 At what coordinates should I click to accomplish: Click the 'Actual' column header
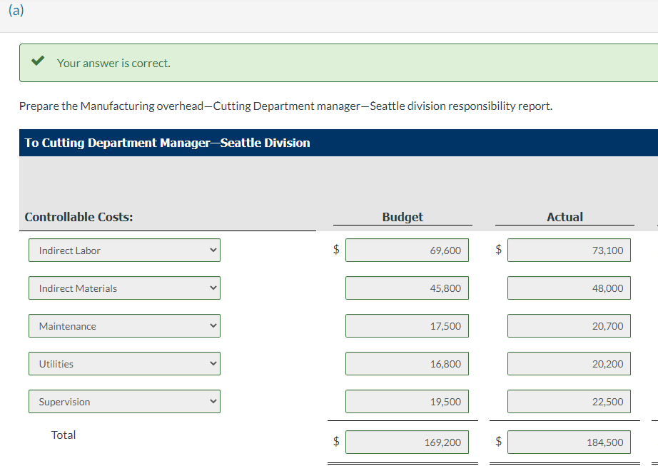point(565,217)
